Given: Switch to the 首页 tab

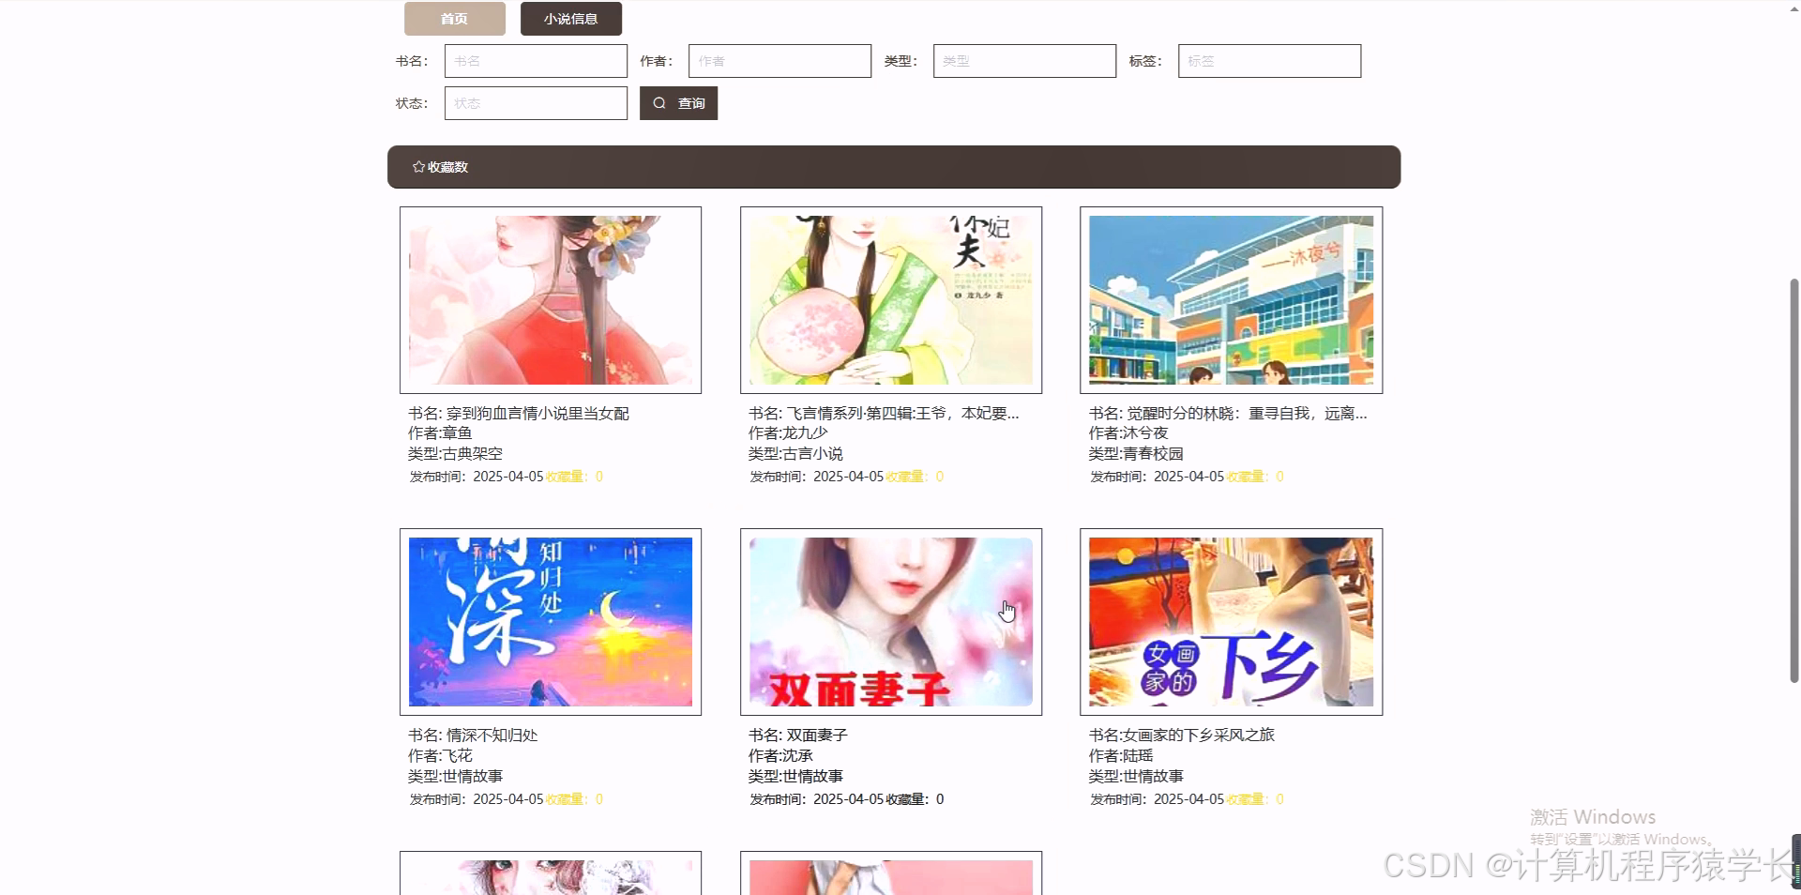Looking at the screenshot, I should click(454, 18).
